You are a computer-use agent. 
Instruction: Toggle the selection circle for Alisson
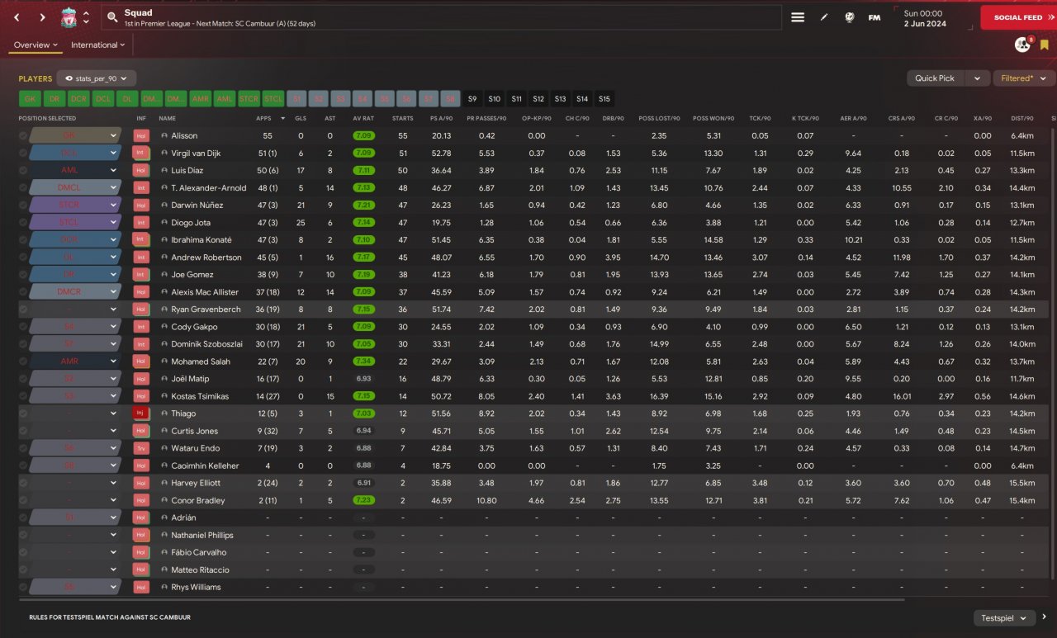click(23, 135)
